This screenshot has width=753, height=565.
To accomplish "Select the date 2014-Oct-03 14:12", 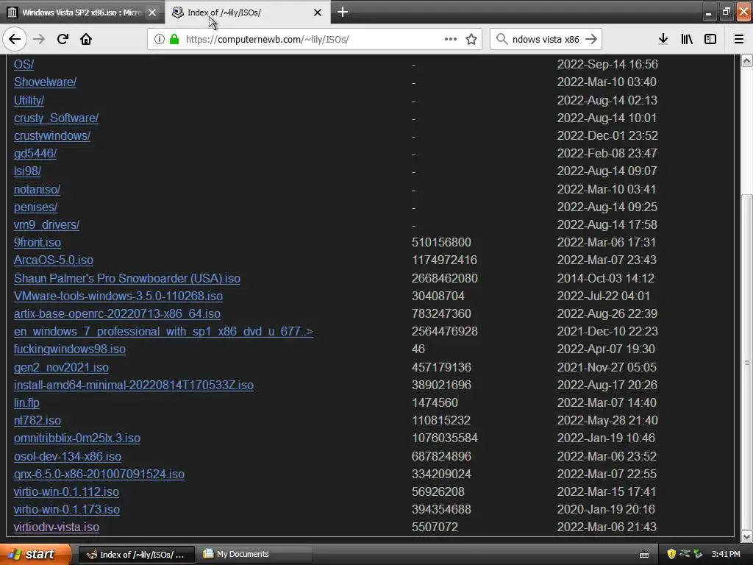I will (606, 279).
